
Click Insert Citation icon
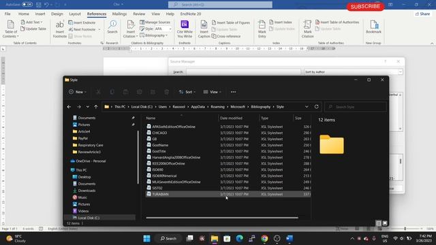(130, 29)
